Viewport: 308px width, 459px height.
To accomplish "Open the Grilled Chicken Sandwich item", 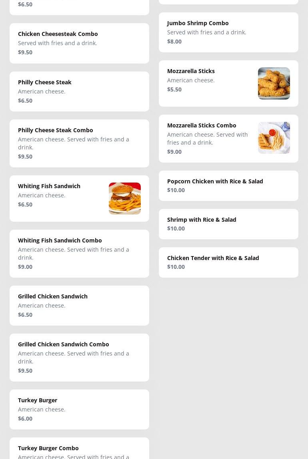I will (53, 296).
